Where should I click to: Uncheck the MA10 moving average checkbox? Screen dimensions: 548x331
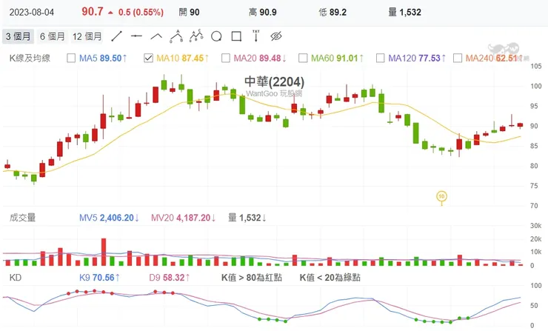pos(149,58)
